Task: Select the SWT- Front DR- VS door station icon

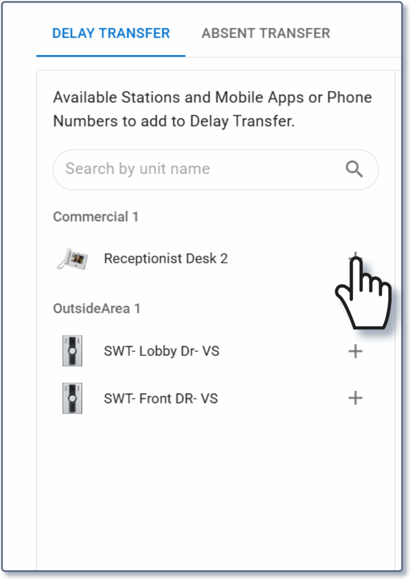Action: (72, 398)
